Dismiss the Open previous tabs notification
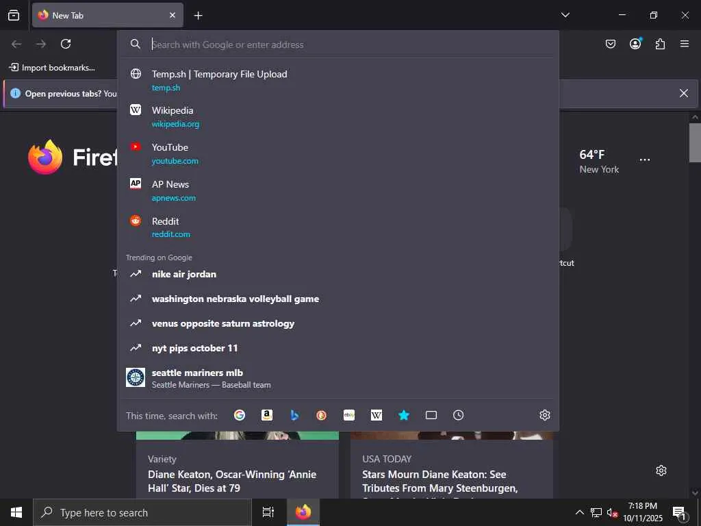The width and height of the screenshot is (701, 526). point(684,93)
